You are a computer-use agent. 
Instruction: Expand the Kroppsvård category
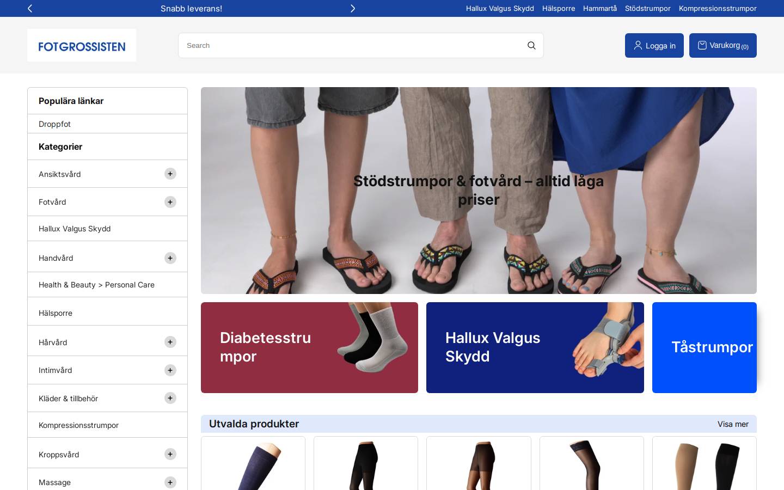pyautogui.click(x=170, y=454)
